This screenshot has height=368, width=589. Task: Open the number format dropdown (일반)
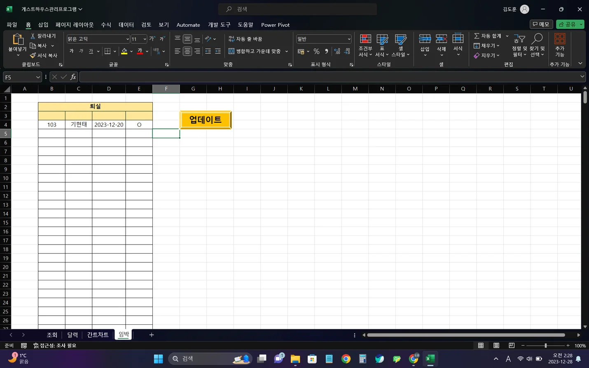tap(349, 39)
